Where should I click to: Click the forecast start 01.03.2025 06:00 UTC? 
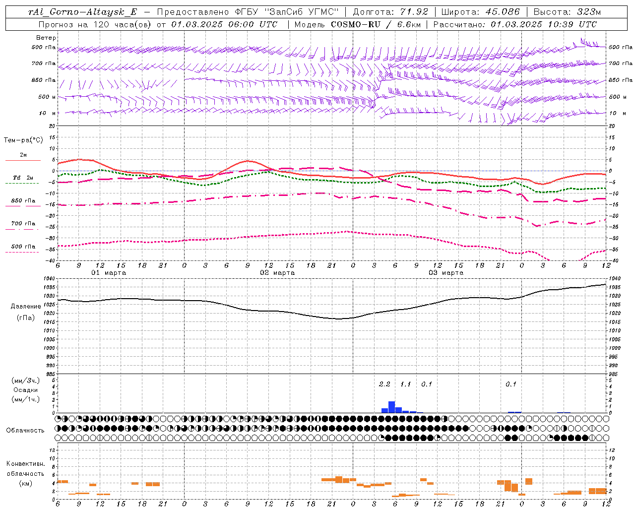[x=224, y=24]
